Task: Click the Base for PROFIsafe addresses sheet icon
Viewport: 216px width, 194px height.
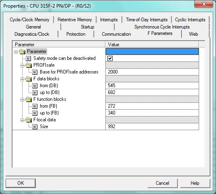Action: [35, 72]
